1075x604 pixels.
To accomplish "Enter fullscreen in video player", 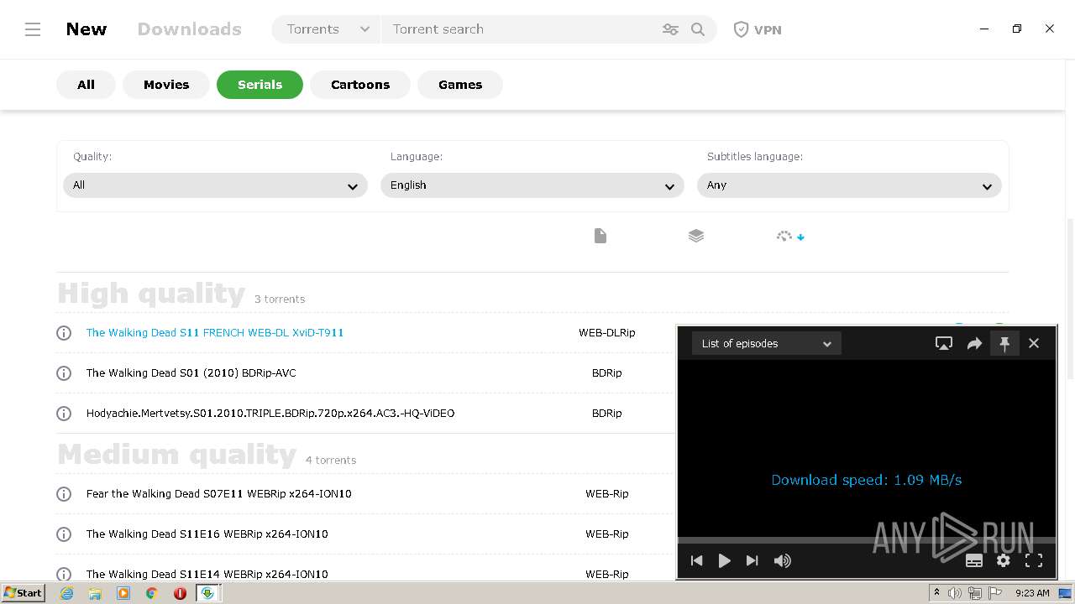I will click(1034, 560).
